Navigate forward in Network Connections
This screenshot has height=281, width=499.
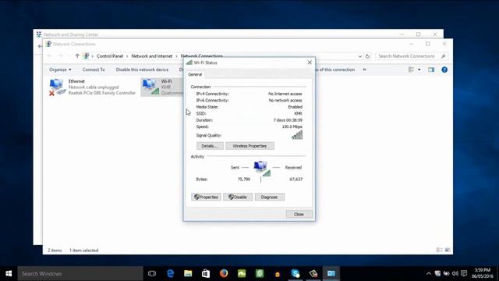tap(61, 56)
